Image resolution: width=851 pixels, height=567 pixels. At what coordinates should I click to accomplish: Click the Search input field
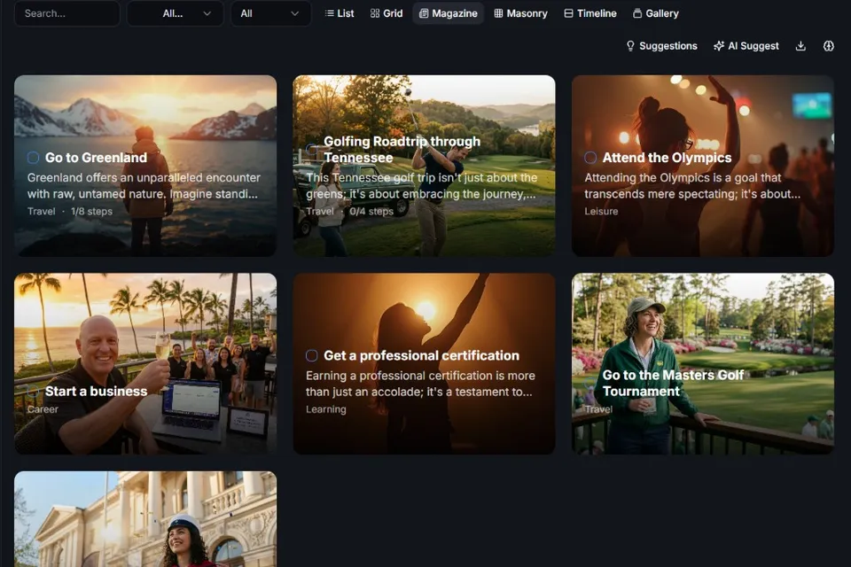[66, 13]
